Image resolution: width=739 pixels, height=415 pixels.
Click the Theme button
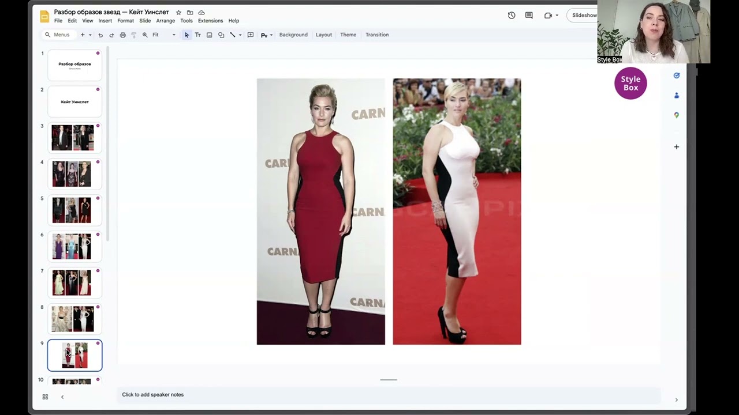coord(348,35)
